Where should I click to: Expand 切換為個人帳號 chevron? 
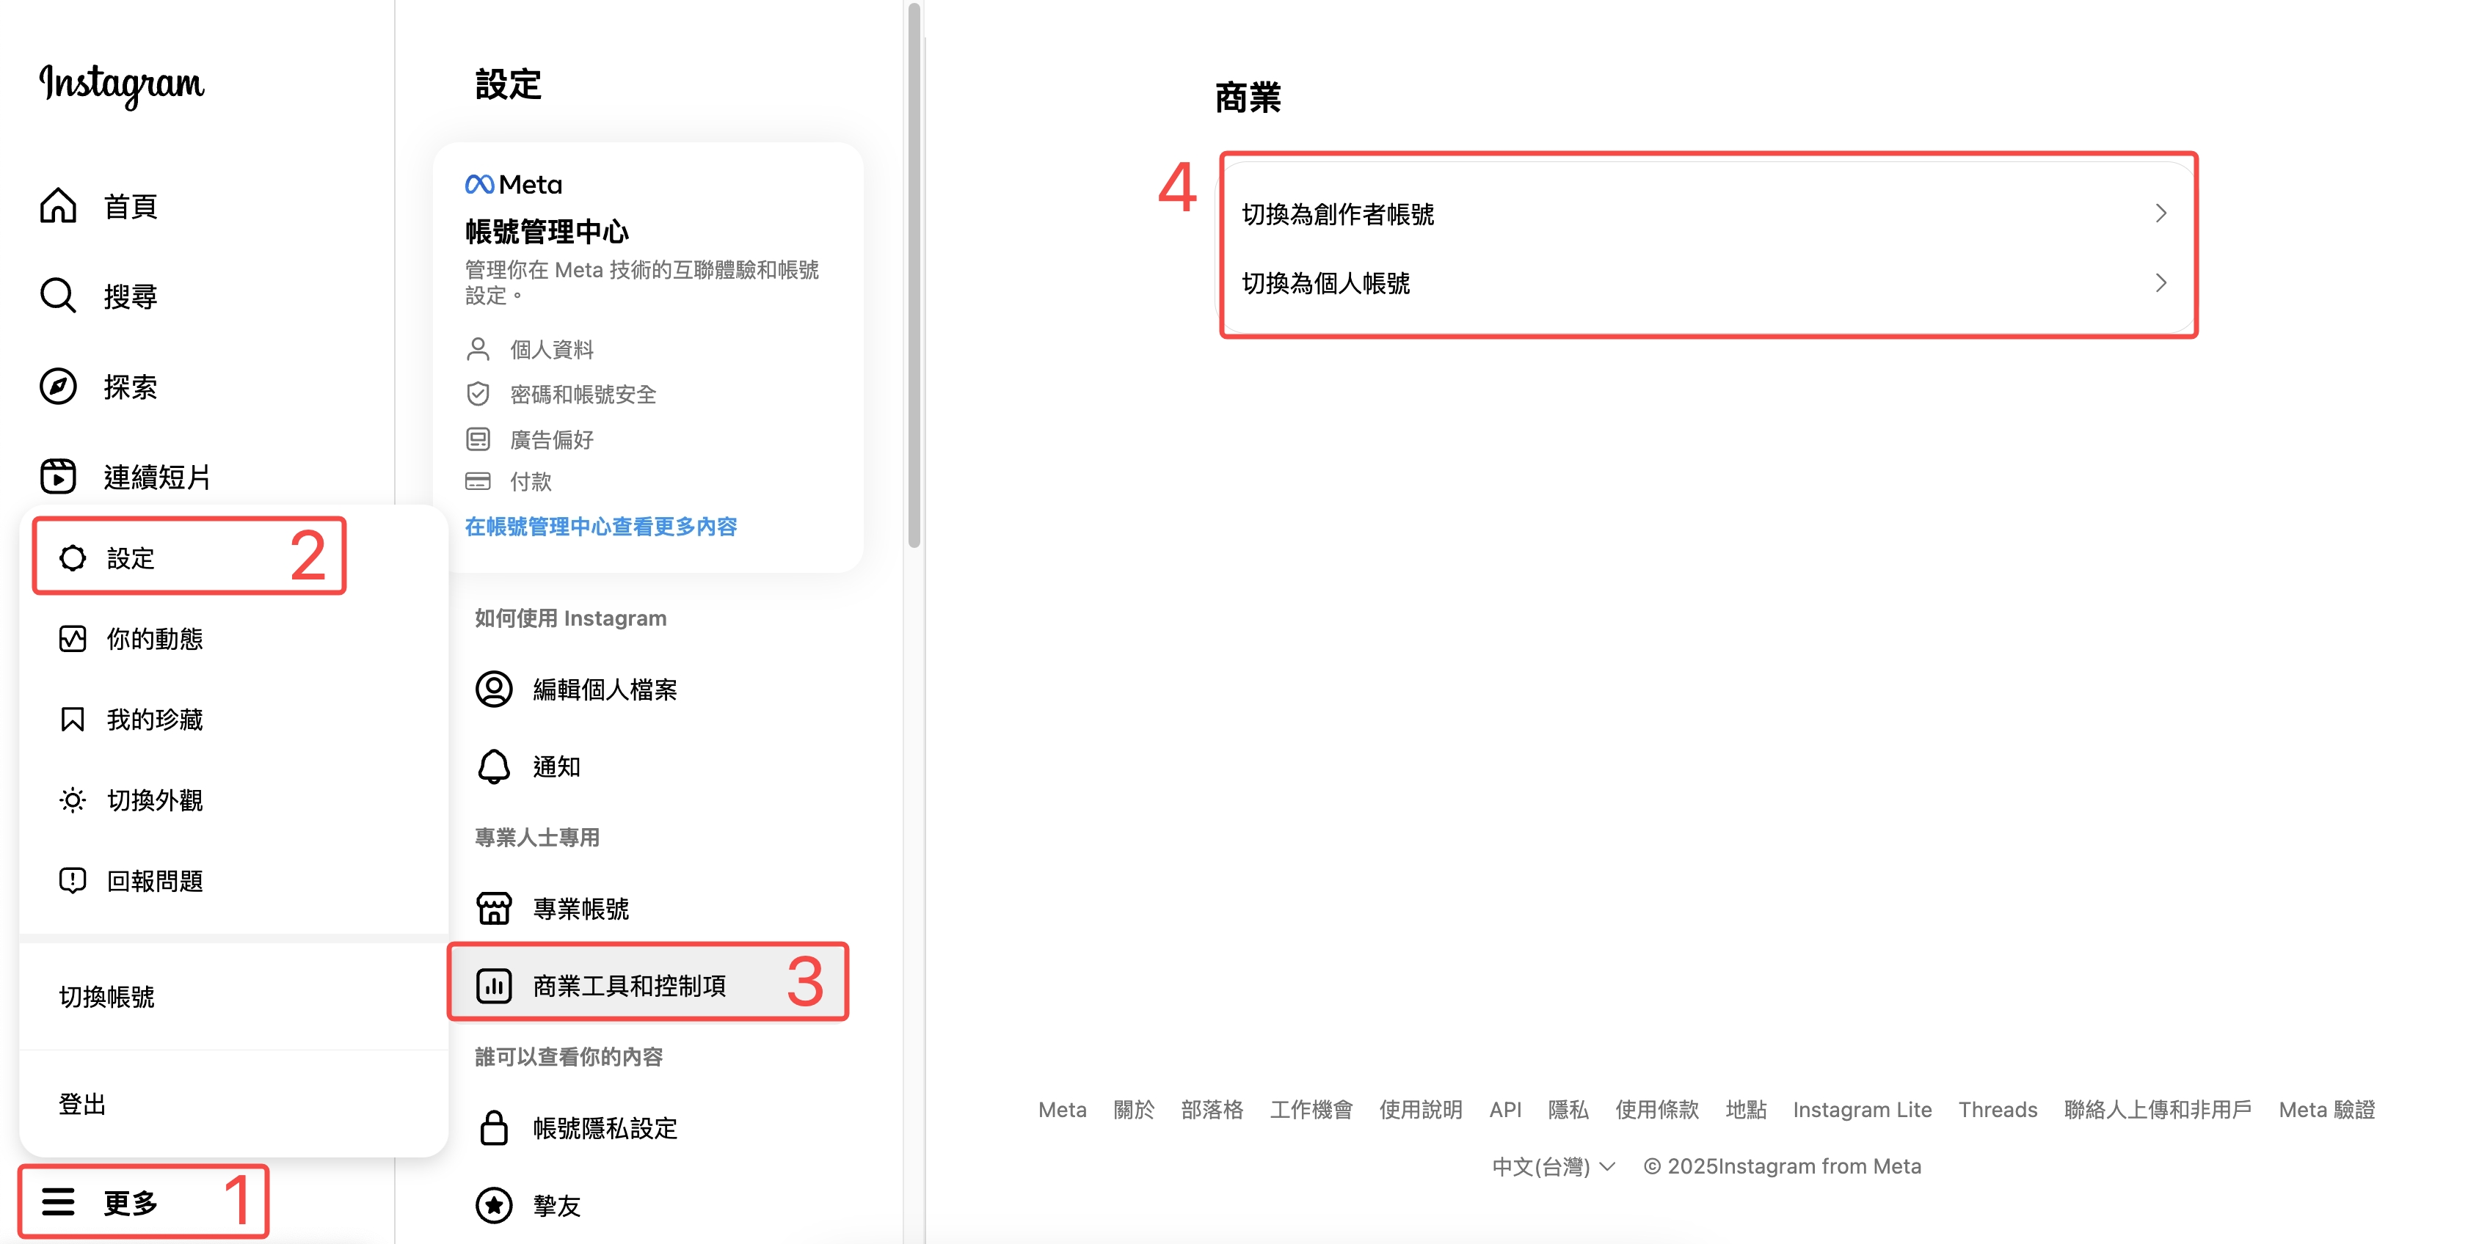(2161, 283)
